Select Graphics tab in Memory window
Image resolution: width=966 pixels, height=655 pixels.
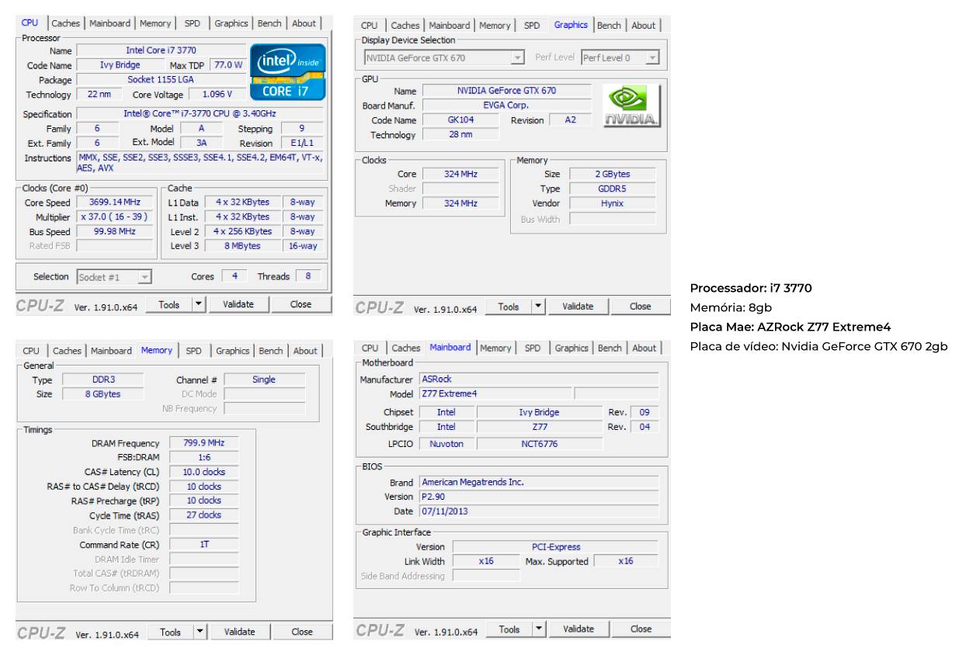coord(233,351)
